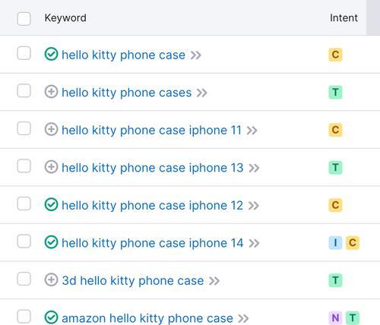Add '3d hello kitty phone case' with plus icon

point(51,280)
